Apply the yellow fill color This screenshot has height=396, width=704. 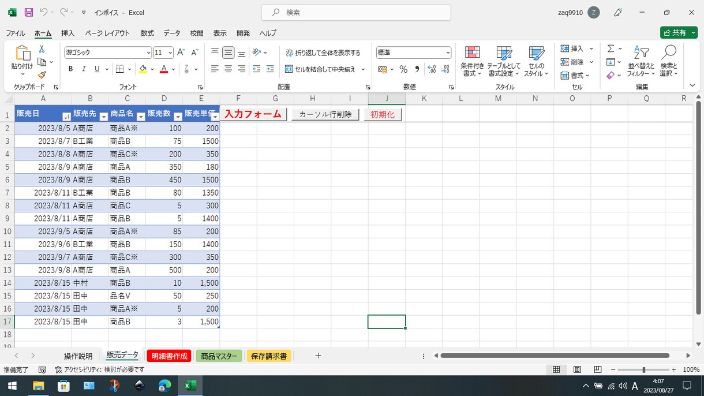(143, 69)
